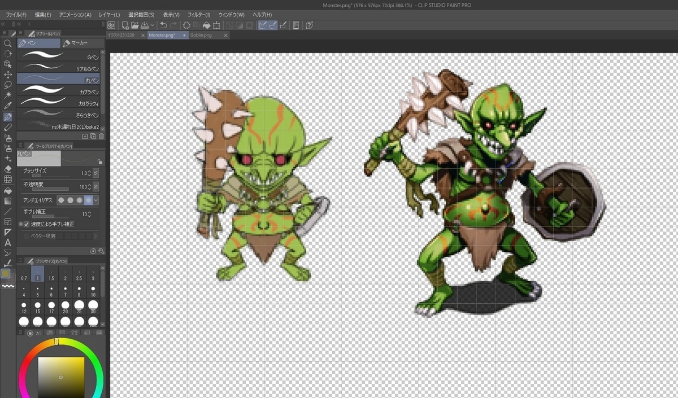
Task: Click the brush size stepper arrows
Action: (89, 173)
